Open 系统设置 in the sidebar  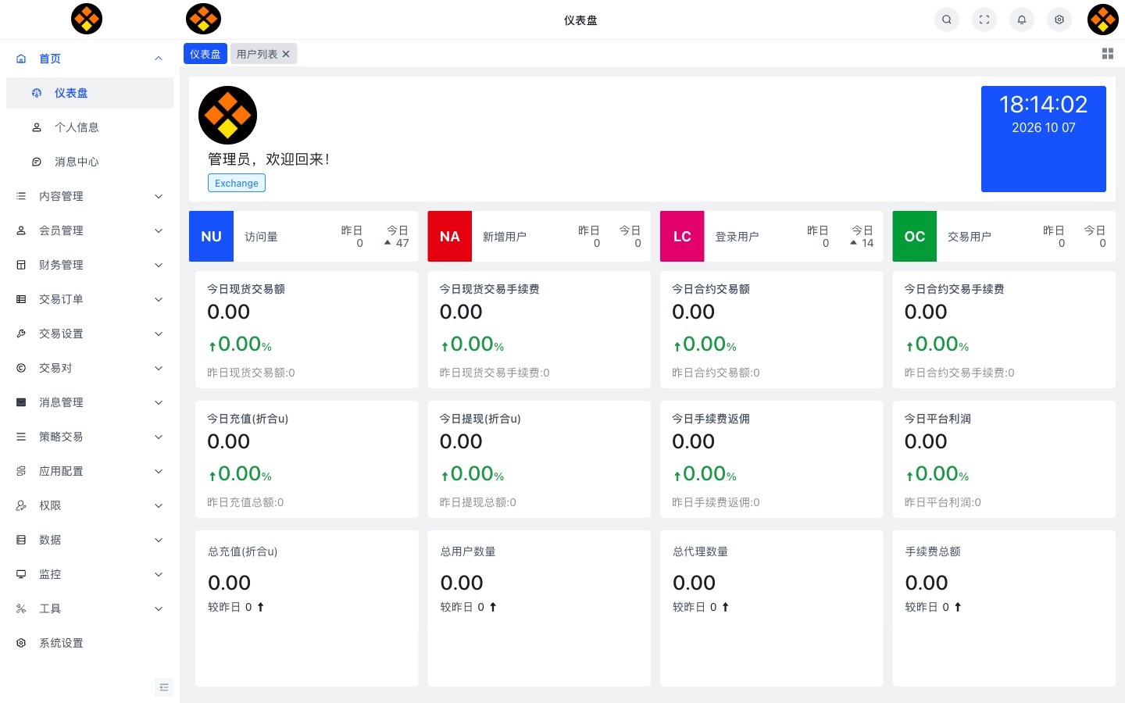[x=90, y=643]
